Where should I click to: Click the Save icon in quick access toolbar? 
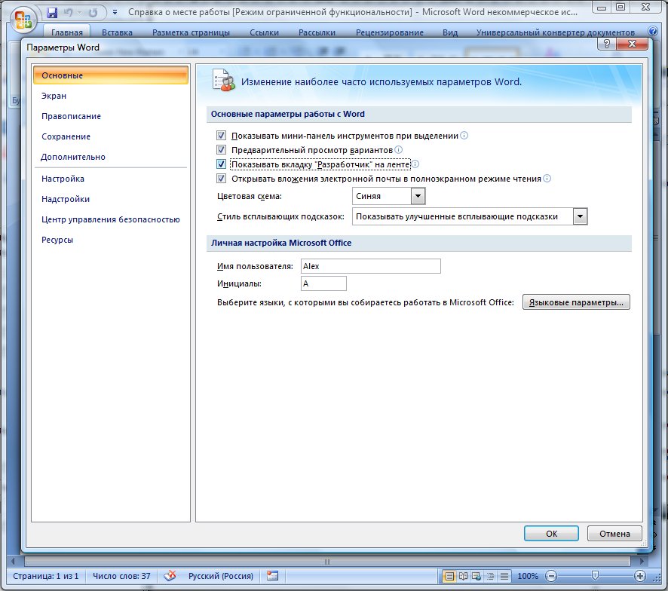[52, 13]
